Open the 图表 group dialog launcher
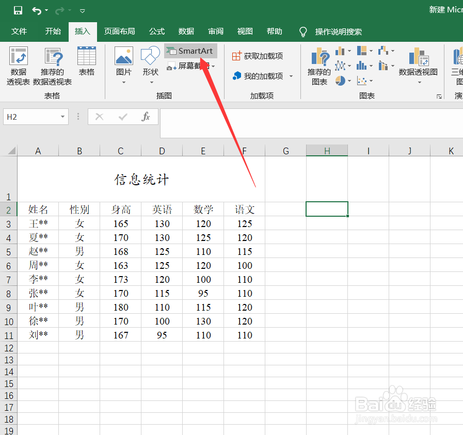463x435 pixels. 439,96
